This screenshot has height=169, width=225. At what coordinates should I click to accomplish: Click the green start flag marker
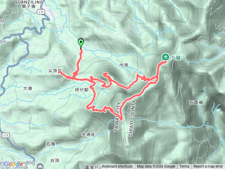pyautogui.click(x=81, y=43)
